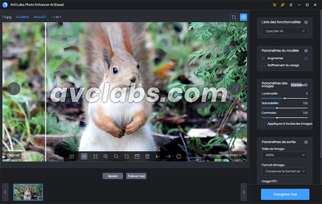The image size is (322, 204).
Task: Click the 640x427 resolution text
Action: coord(40,17)
